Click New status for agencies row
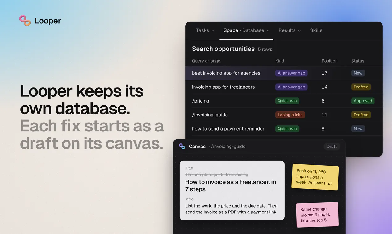 tap(358, 73)
